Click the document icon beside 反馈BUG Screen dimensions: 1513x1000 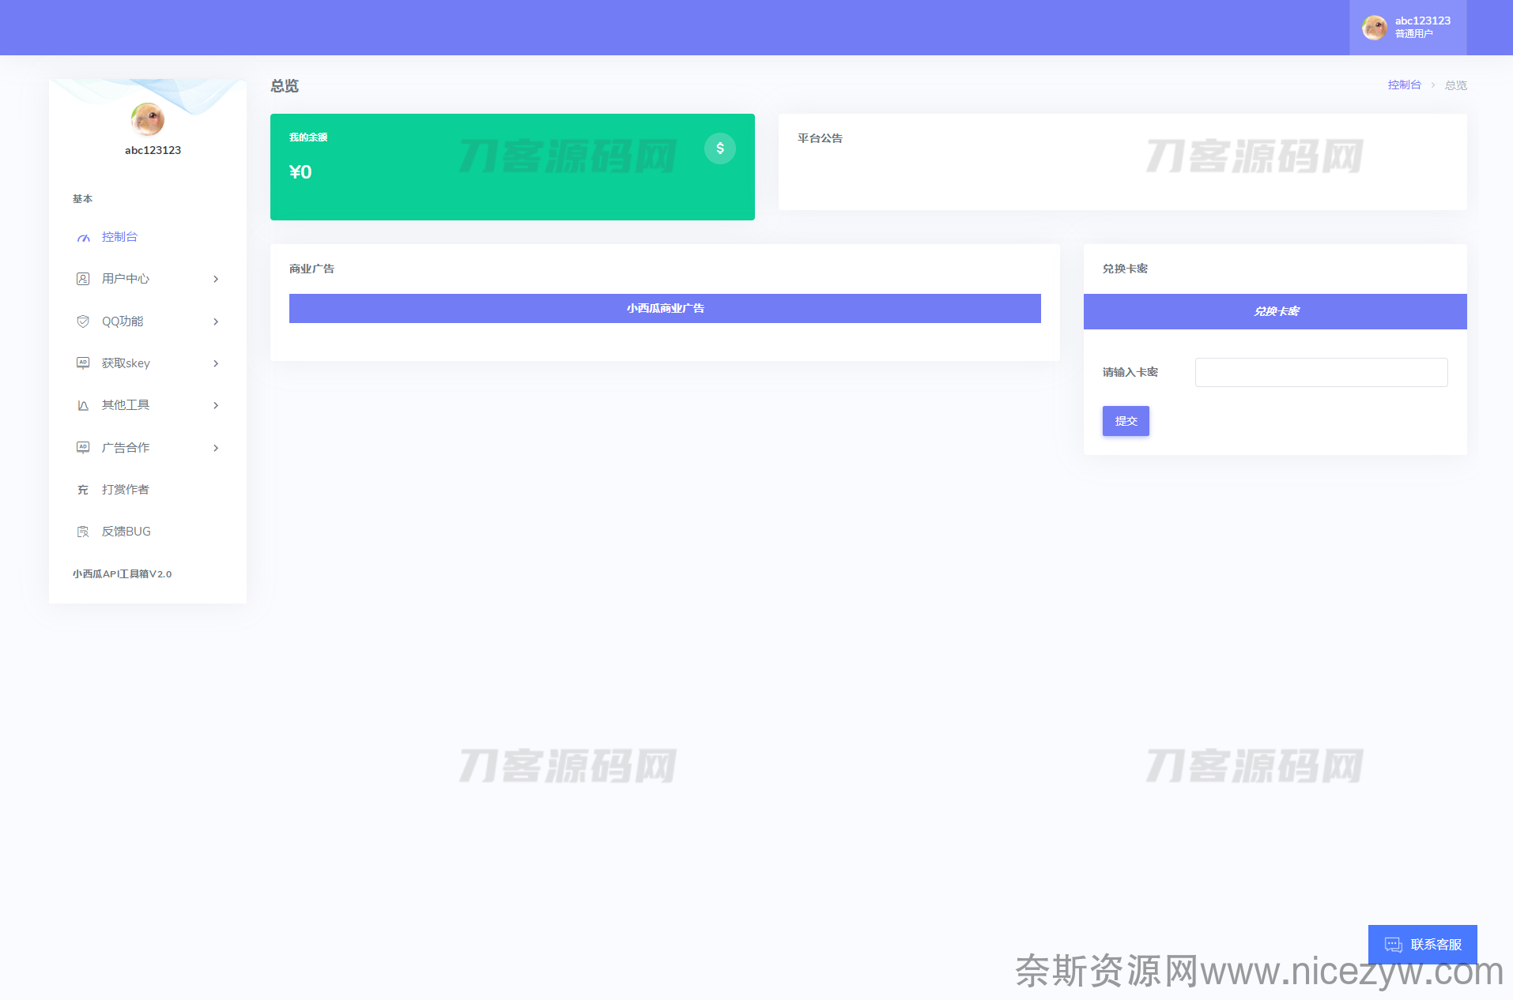(x=83, y=532)
